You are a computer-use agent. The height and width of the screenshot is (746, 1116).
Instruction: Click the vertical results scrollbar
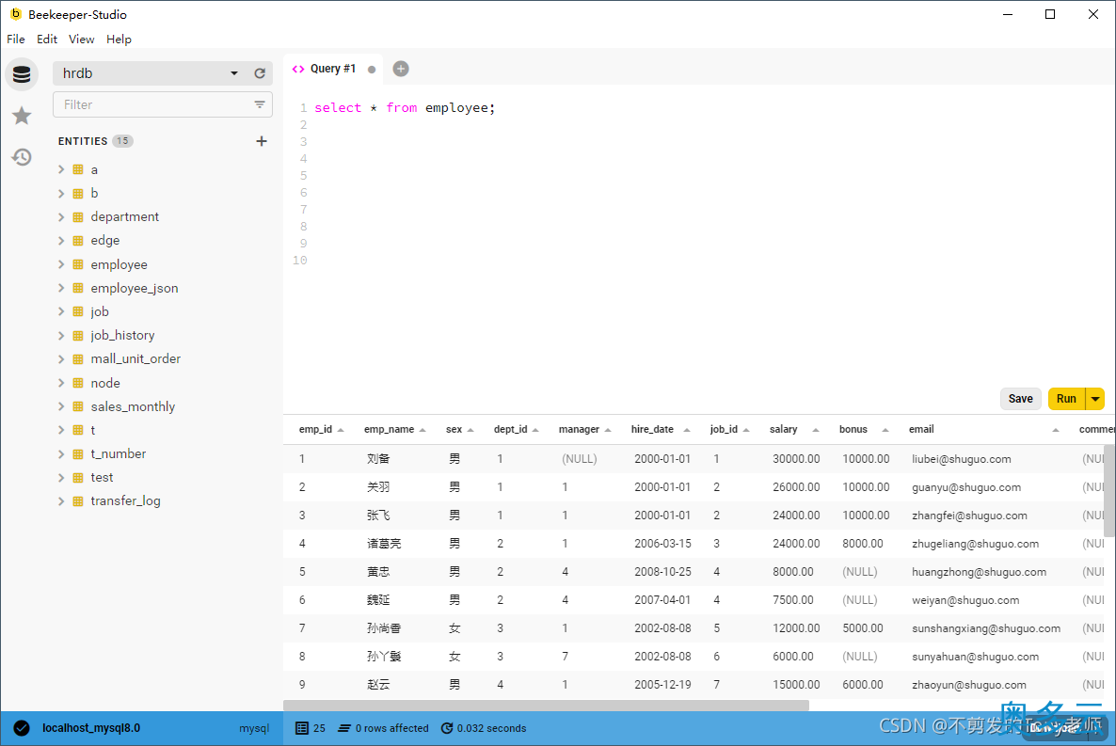[1108, 491]
